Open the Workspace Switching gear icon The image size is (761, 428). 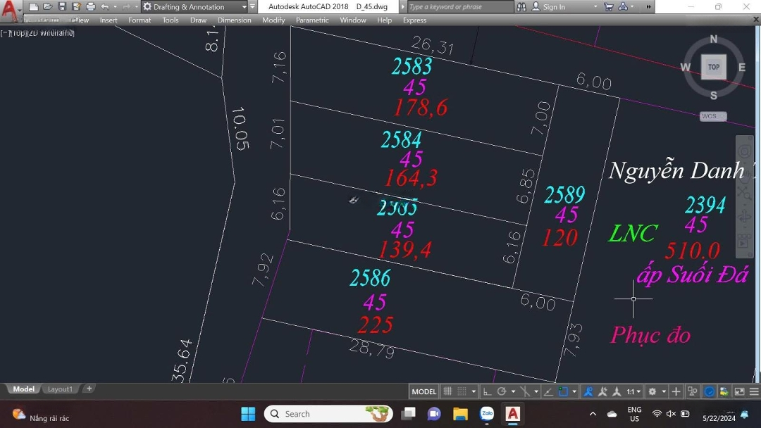(652, 391)
